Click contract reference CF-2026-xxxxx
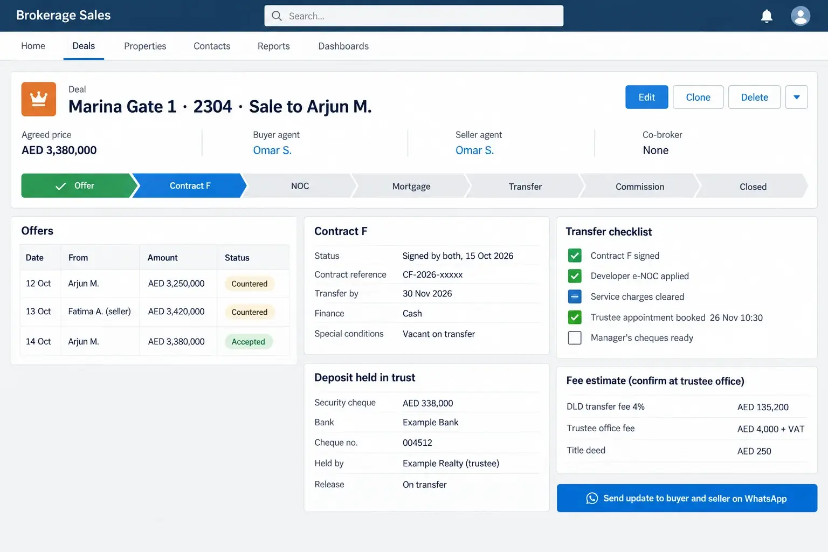This screenshot has height=552, width=828. pyautogui.click(x=432, y=274)
